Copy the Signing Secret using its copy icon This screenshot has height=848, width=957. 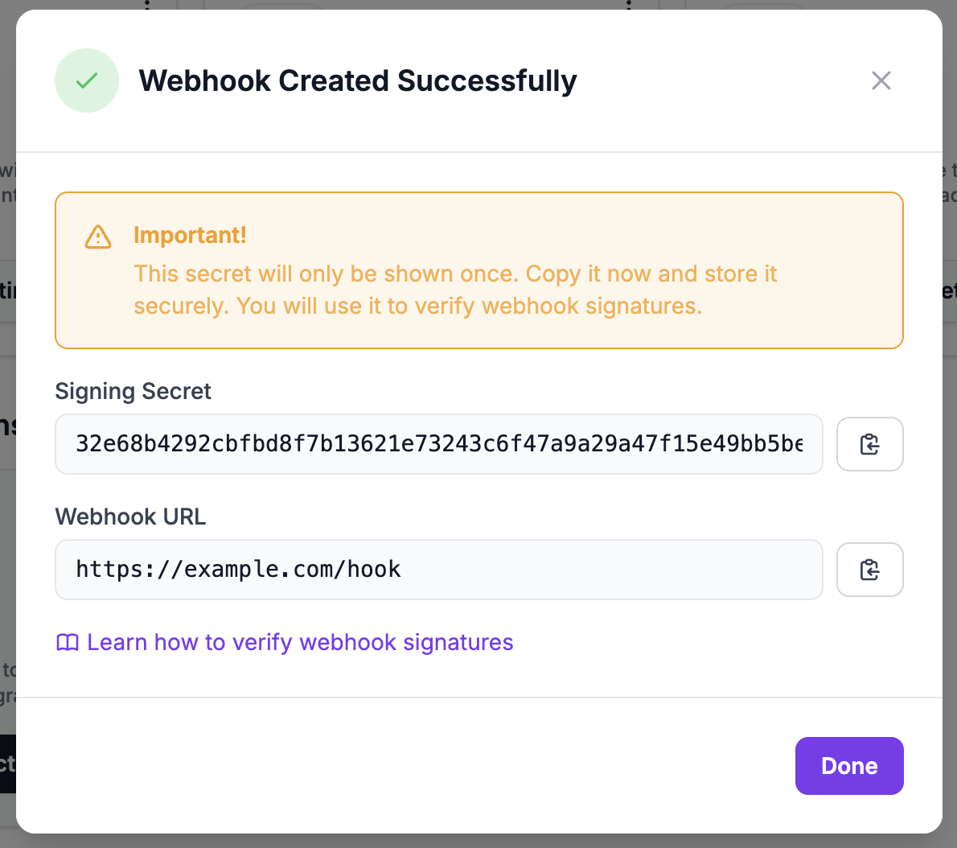pyautogui.click(x=869, y=444)
